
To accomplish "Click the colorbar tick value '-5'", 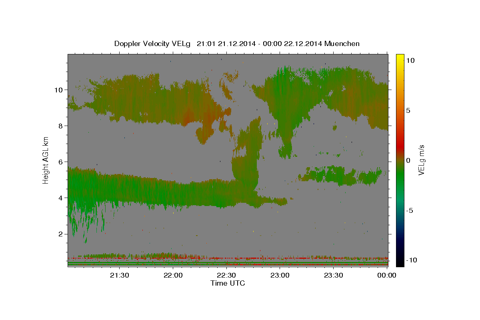I will coord(410,210).
